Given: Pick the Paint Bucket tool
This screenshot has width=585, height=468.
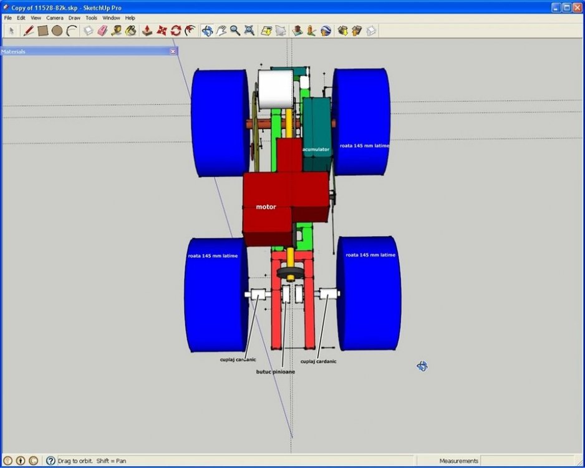Looking at the screenshot, I should tap(131, 31).
